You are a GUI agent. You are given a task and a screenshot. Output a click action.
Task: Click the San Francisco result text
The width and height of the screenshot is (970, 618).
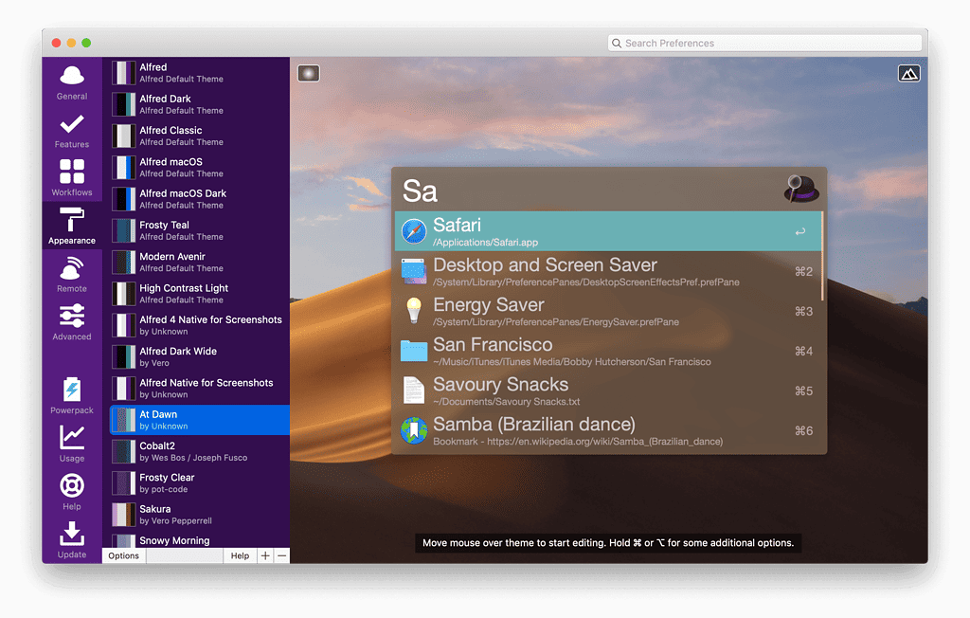pos(493,344)
